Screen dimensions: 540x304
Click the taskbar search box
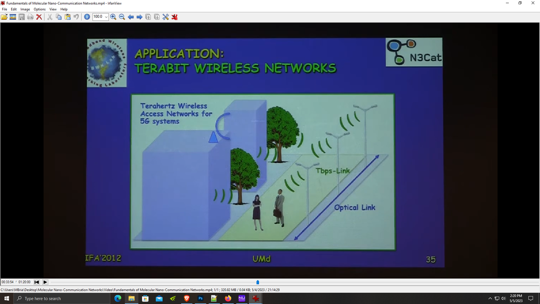(x=62, y=299)
